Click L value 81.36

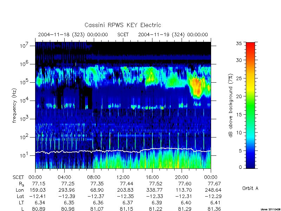(214, 209)
